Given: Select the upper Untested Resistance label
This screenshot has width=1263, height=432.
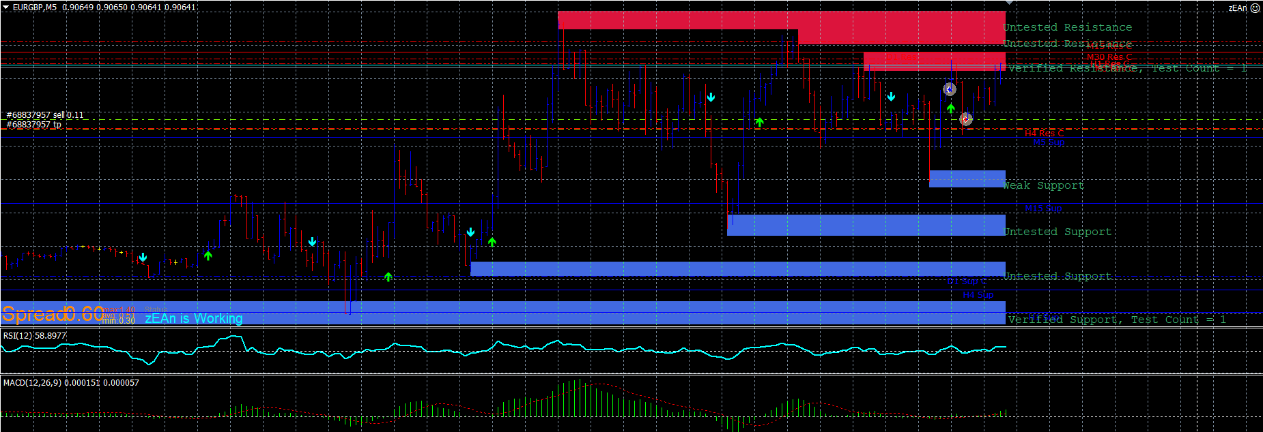Looking at the screenshot, I should [1068, 27].
